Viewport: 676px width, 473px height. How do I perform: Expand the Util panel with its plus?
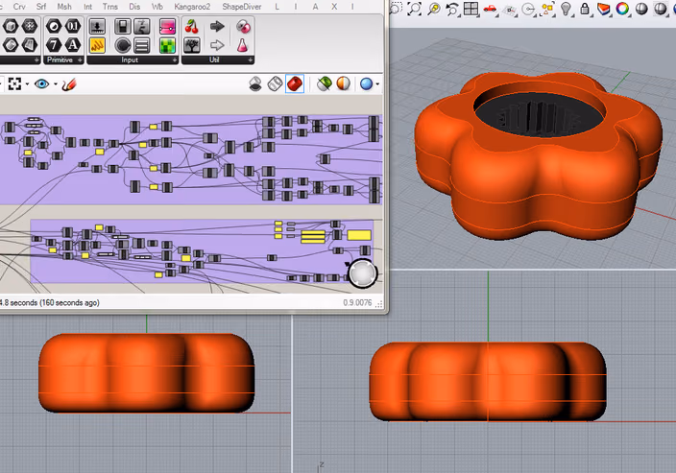click(251, 59)
